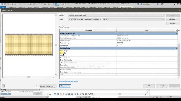Click the Print icon in Quick Access Toolbar
181x101 pixels.
tap(29, 4)
